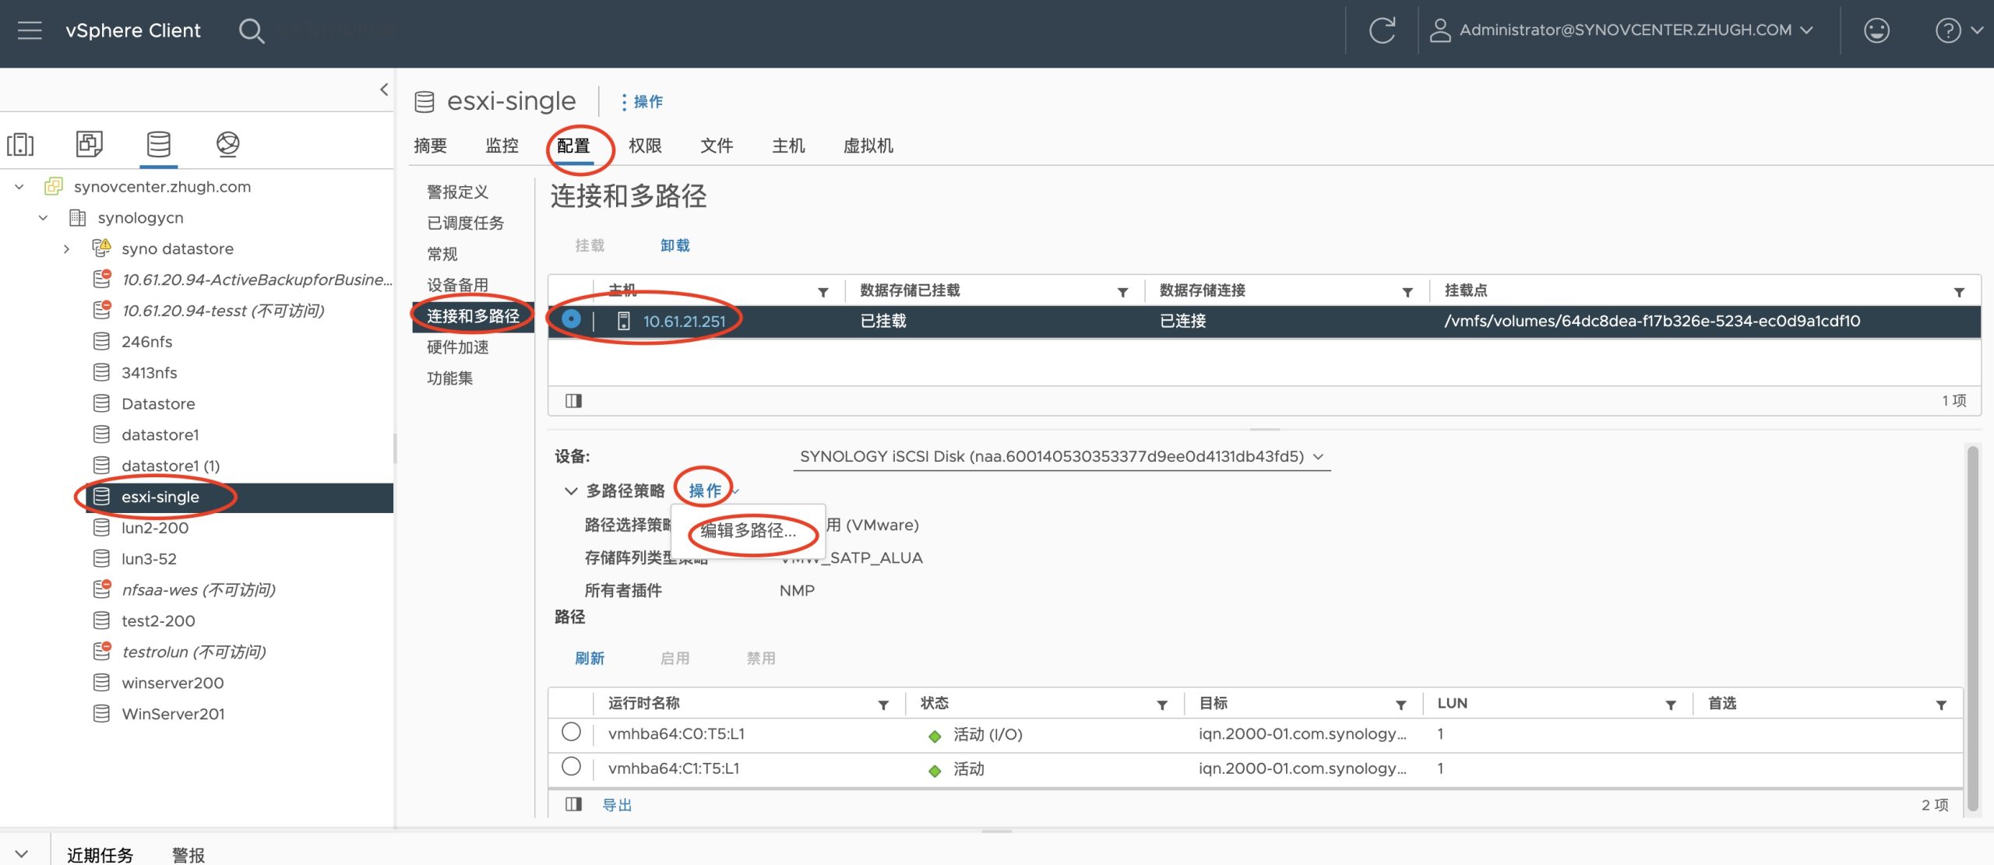Open host link 10.61.21.251
Image resolution: width=1994 pixels, height=865 pixels.
[684, 321]
